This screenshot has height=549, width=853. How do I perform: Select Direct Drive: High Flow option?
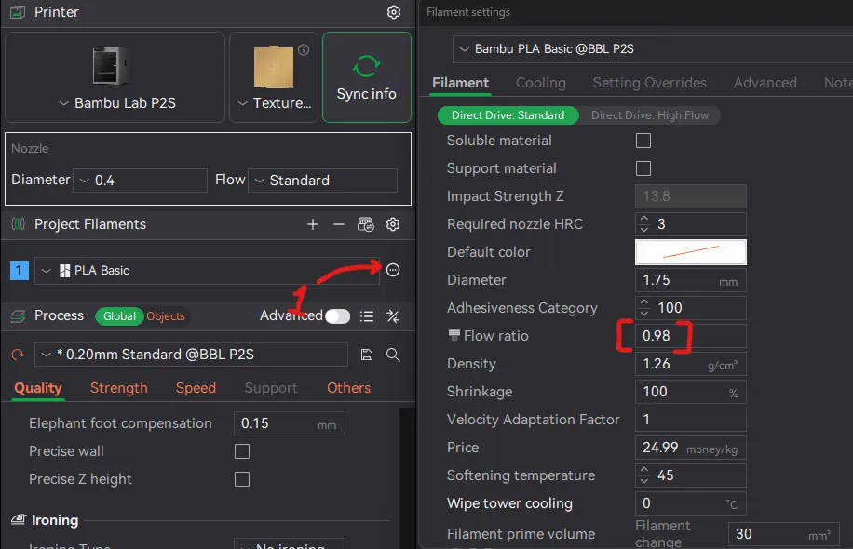click(650, 115)
